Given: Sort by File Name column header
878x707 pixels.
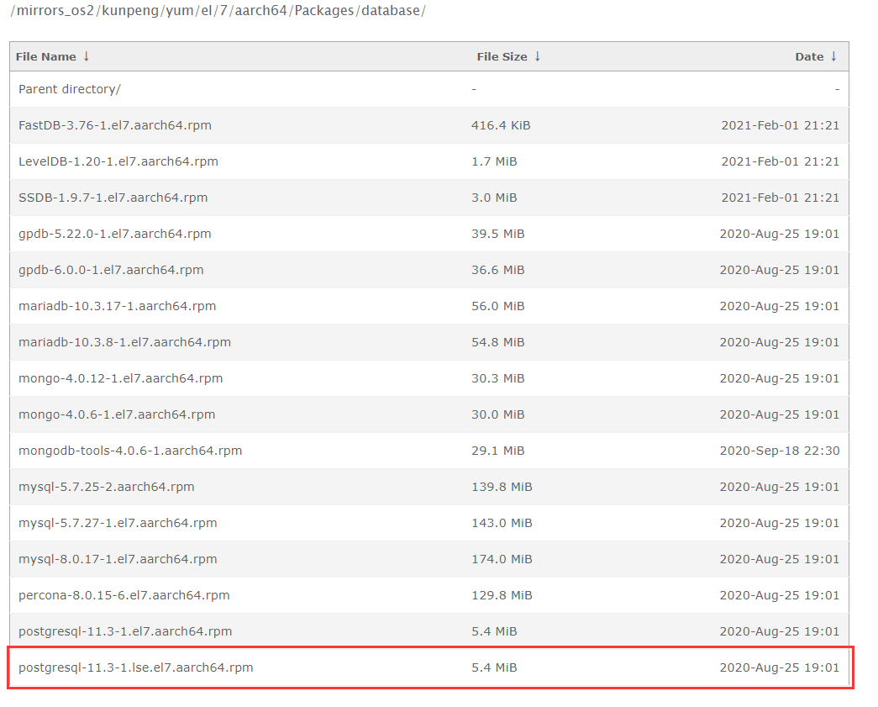Looking at the screenshot, I should tap(46, 56).
